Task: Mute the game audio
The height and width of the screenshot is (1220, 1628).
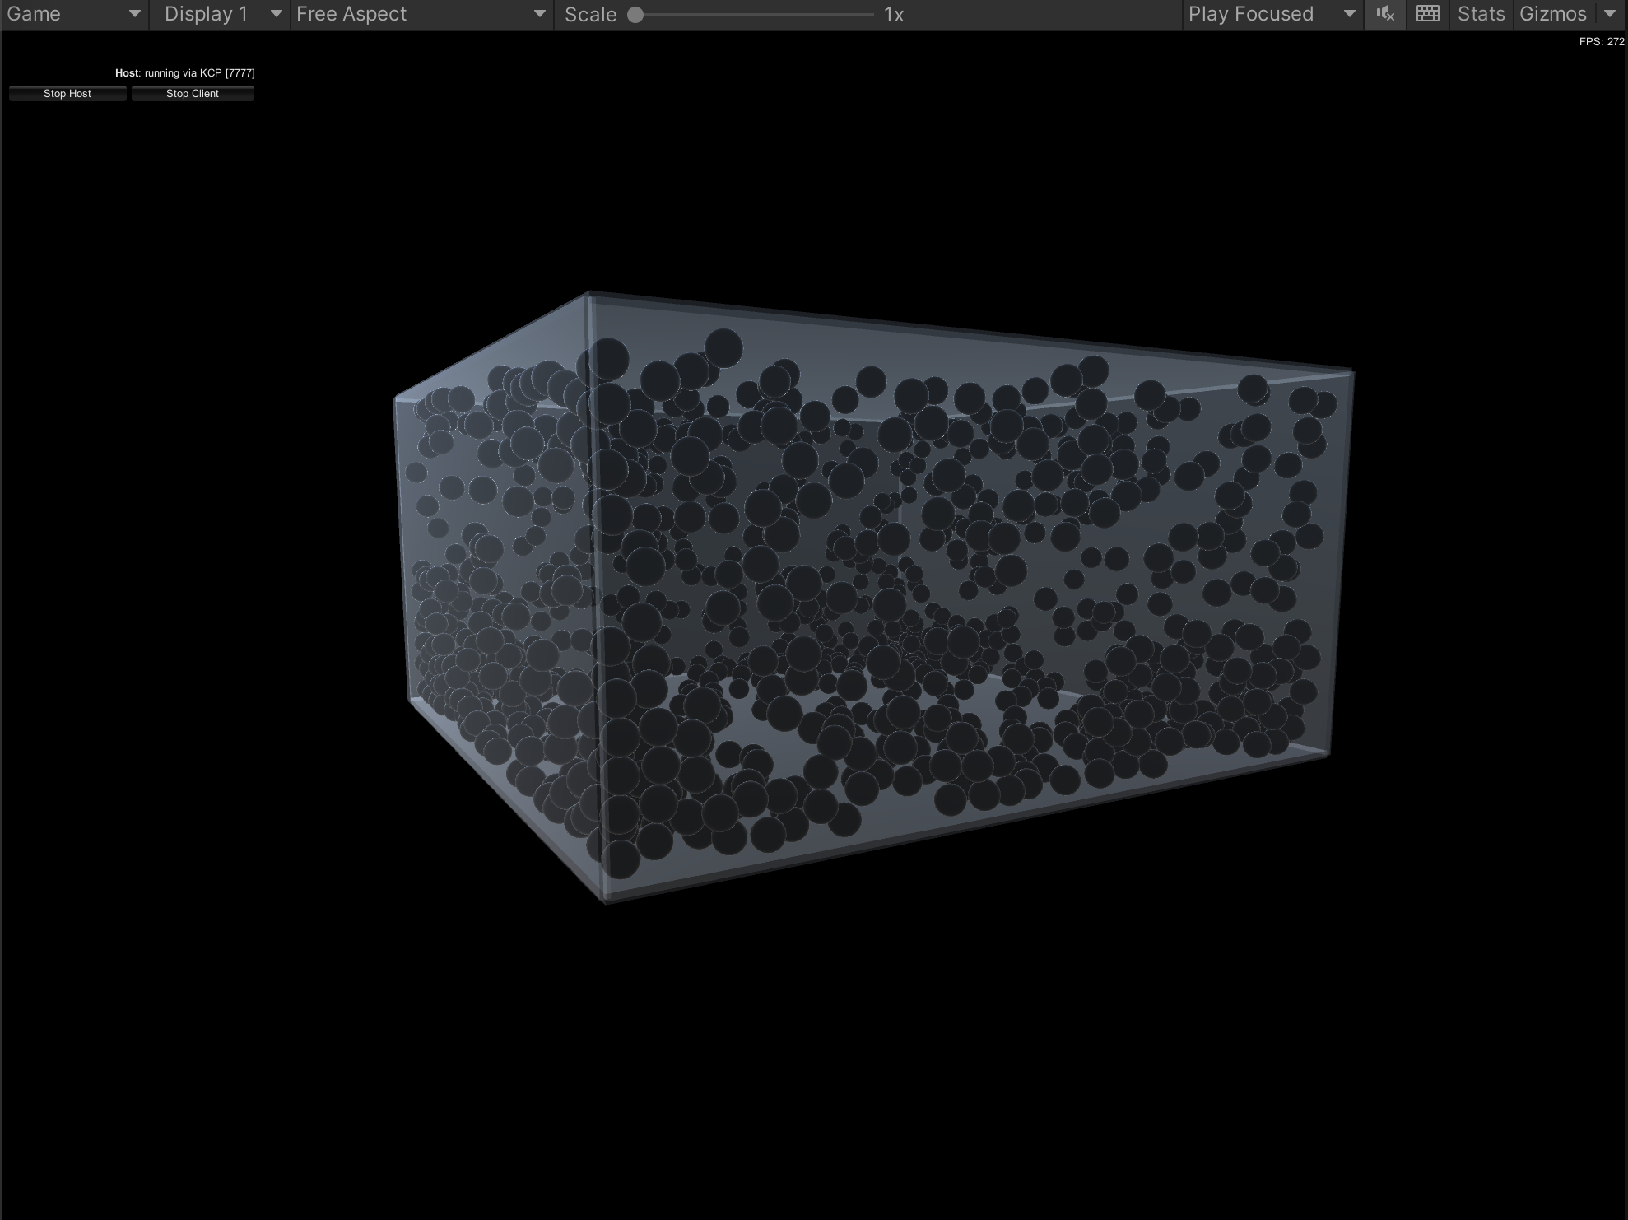Action: pos(1385,14)
